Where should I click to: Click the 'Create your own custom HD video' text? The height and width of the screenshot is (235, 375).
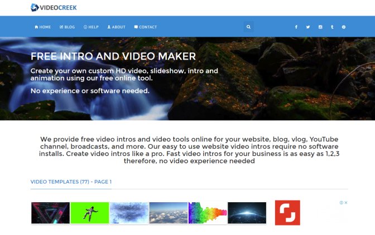tap(124, 75)
